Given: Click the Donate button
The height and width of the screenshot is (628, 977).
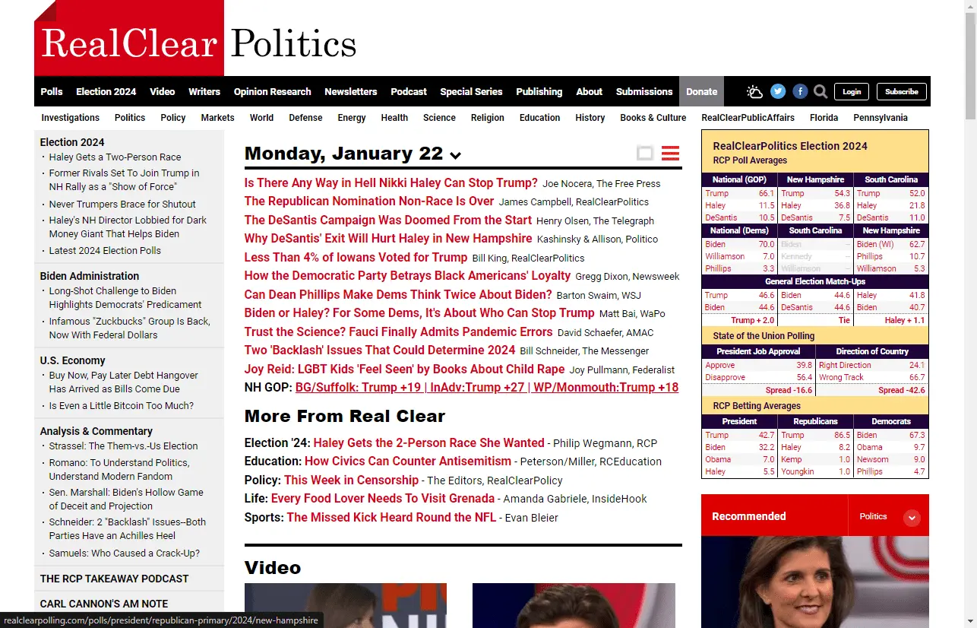Looking at the screenshot, I should [x=702, y=91].
